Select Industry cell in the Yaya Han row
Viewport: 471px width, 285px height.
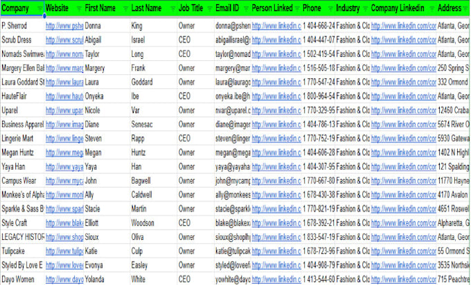pyautogui.click(x=353, y=166)
